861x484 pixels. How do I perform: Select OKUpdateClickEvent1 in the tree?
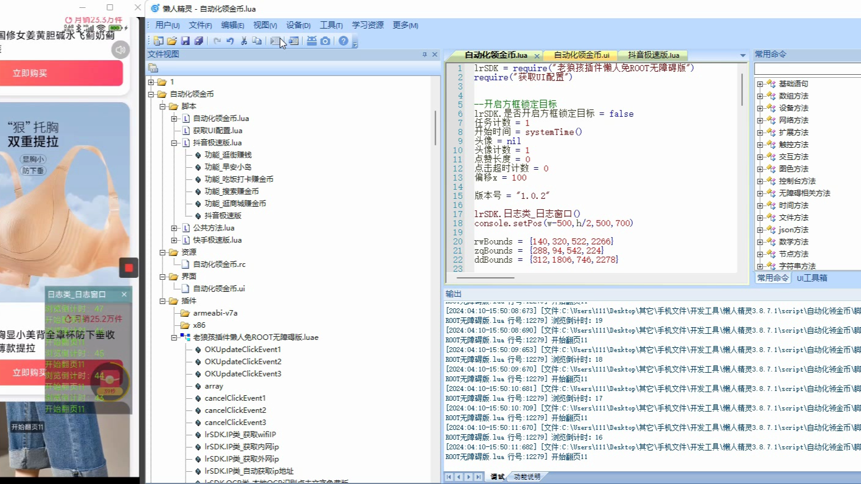point(243,350)
